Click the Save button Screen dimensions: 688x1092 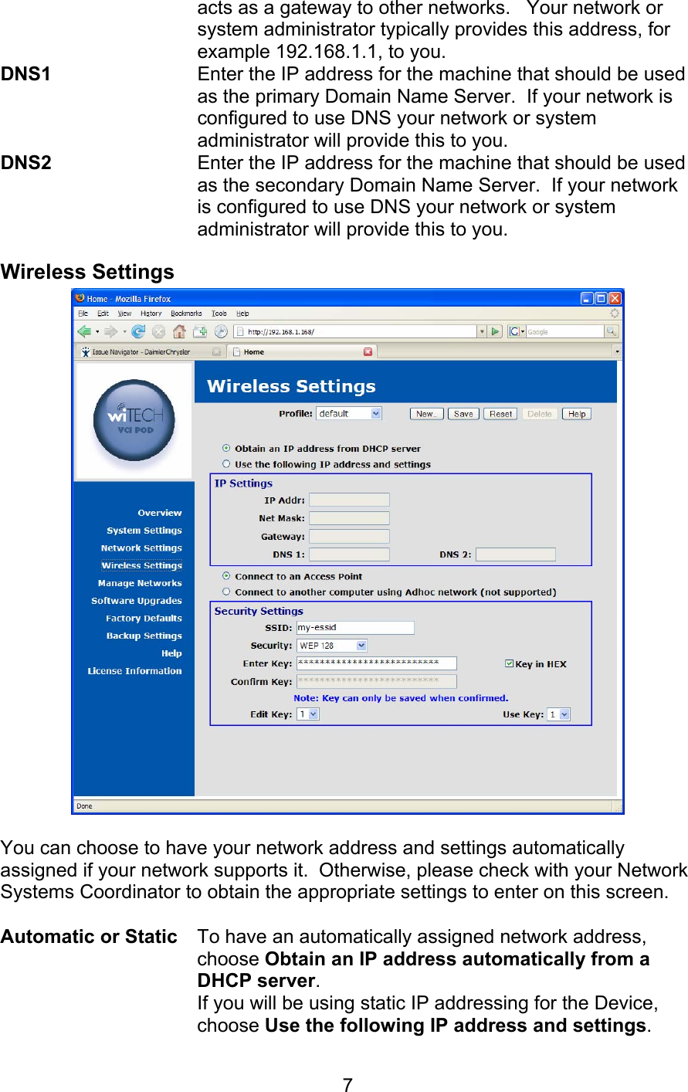pos(463,414)
